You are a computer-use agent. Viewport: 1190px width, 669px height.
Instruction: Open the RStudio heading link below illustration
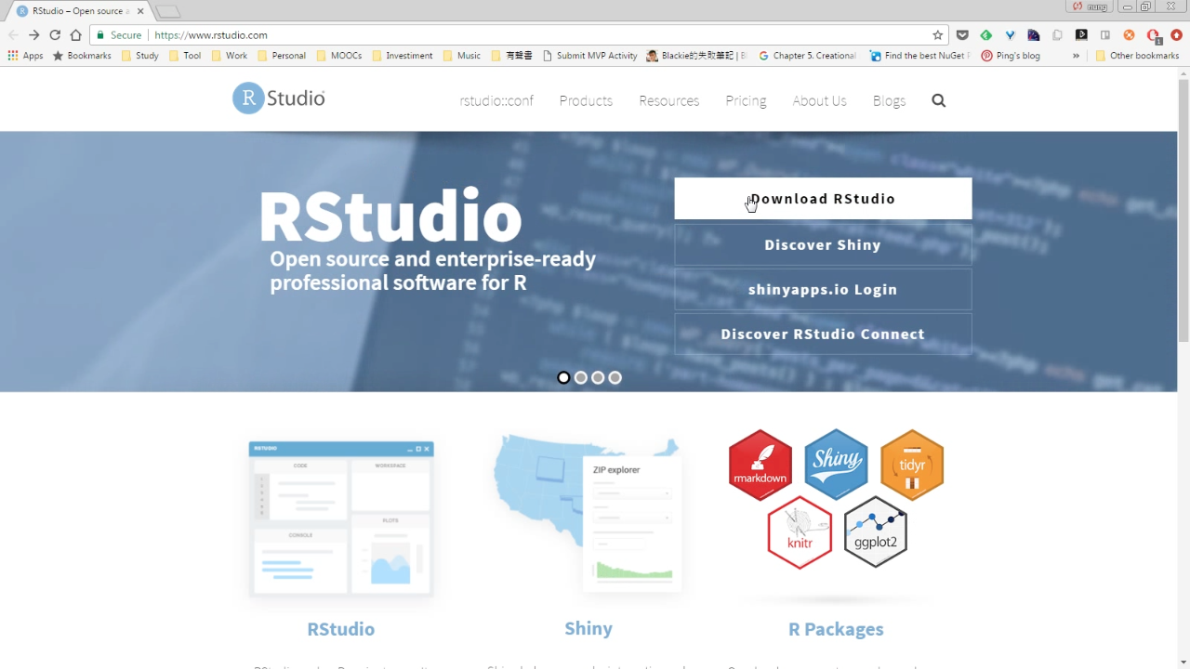pyautogui.click(x=341, y=629)
